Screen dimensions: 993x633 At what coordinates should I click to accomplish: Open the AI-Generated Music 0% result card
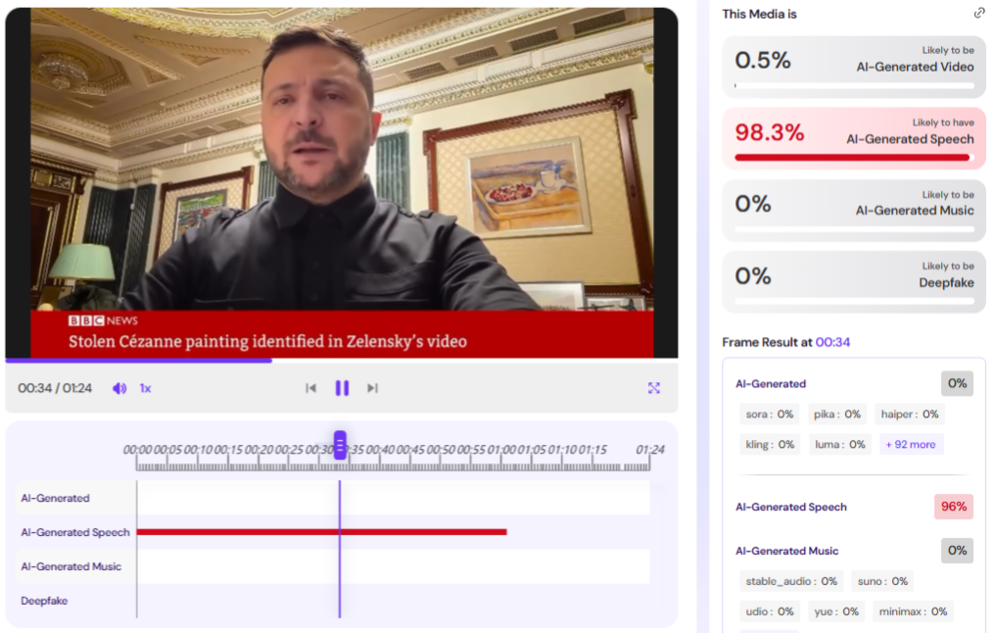tap(854, 210)
